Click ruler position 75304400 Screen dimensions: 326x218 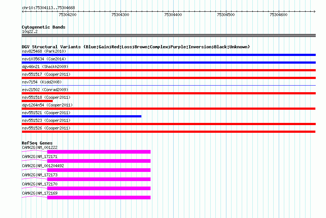tap(173, 15)
